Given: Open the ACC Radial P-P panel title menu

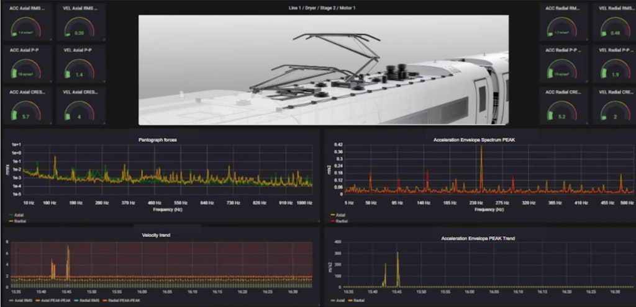Looking at the screenshot, I should [x=563, y=50].
